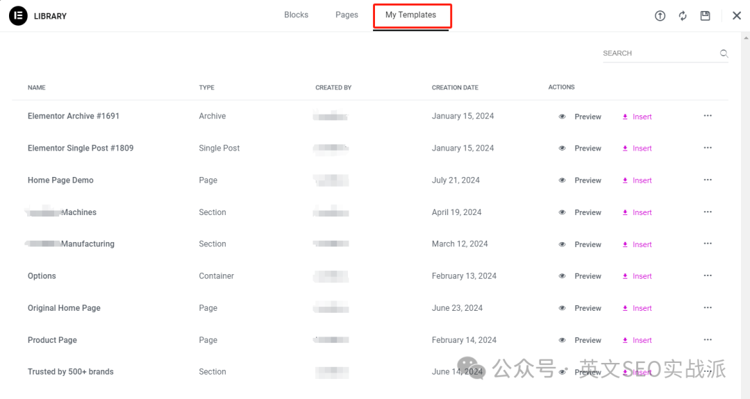Click the Elementor logo icon
750x399 pixels.
18,16
